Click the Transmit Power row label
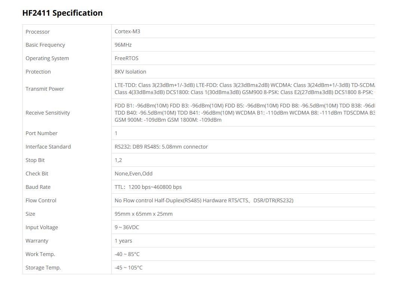The image size is (397, 281). 45,89
